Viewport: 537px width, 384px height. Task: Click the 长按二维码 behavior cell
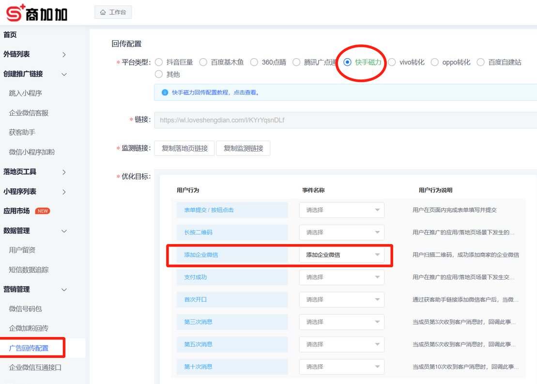point(232,232)
